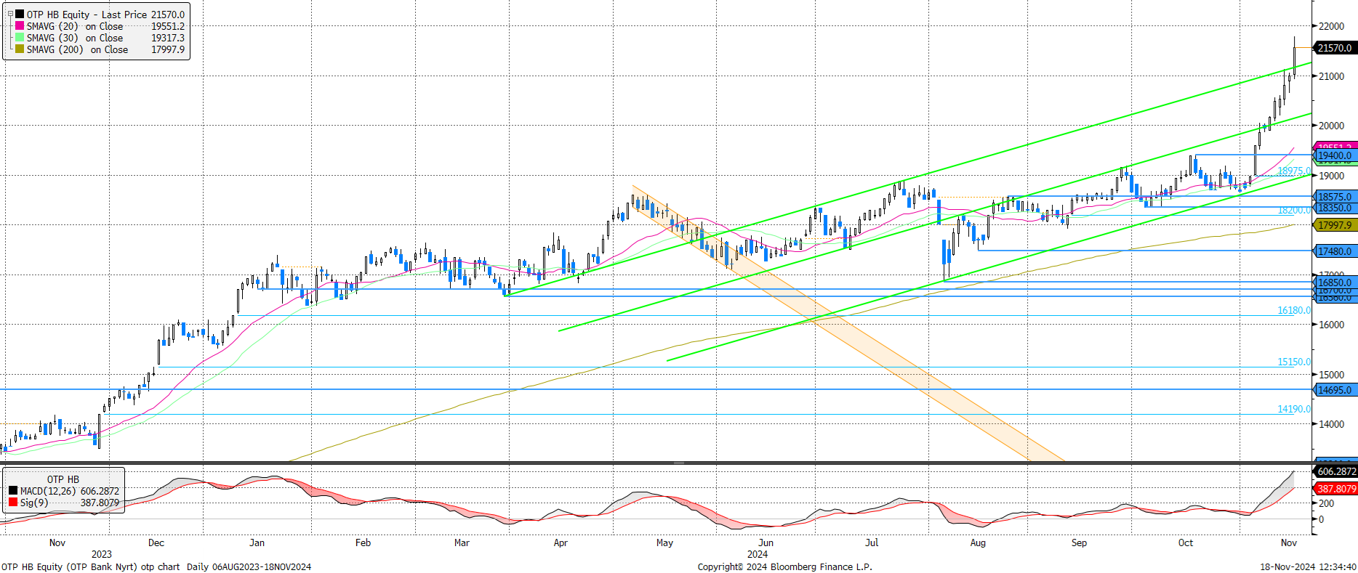Click the olive 17997.9 SMA tag
Viewport: 1358px width, 573px height.
pyautogui.click(x=1335, y=225)
